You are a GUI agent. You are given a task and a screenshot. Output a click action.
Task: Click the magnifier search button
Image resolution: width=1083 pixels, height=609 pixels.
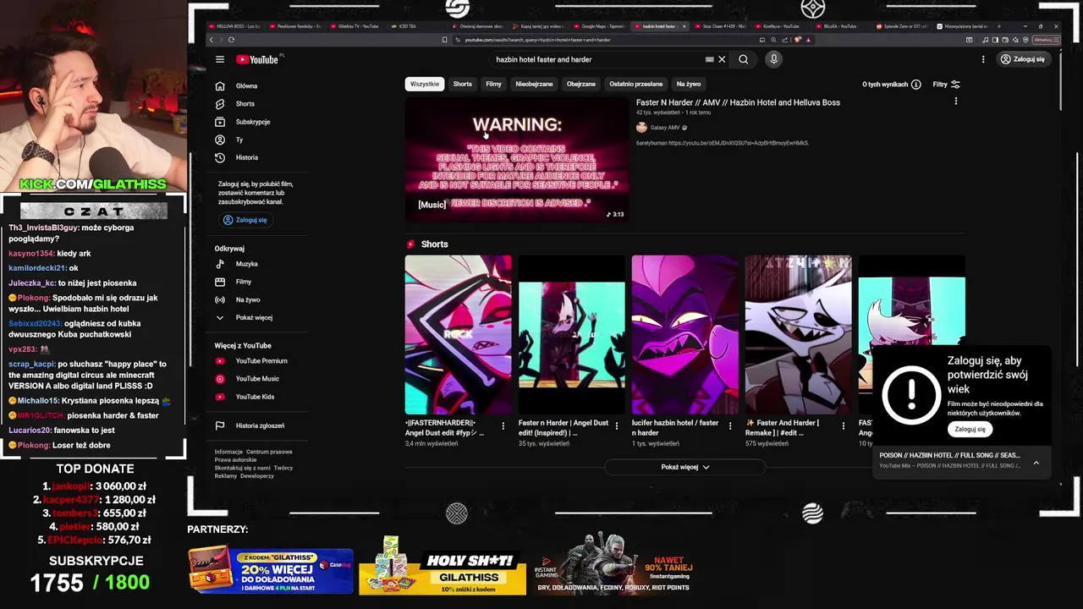[x=743, y=59]
